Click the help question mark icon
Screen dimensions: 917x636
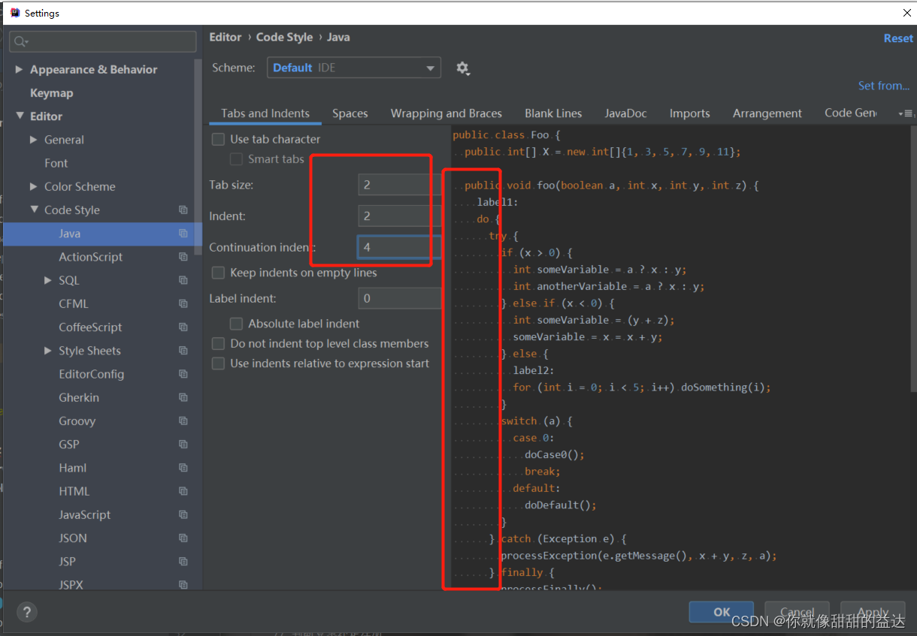(26, 611)
